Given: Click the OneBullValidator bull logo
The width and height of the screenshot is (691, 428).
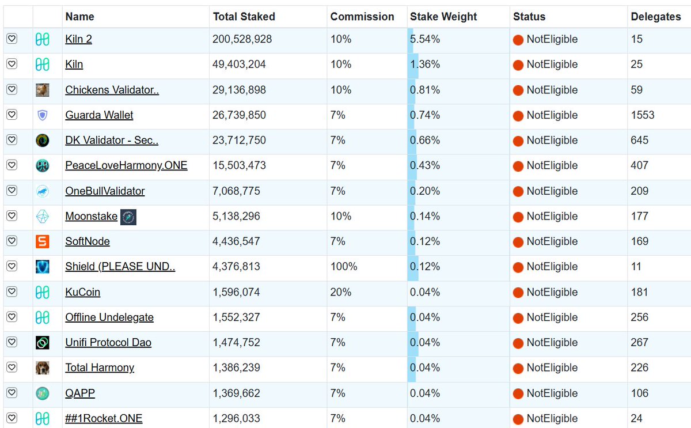Looking at the screenshot, I should pyautogui.click(x=42, y=191).
